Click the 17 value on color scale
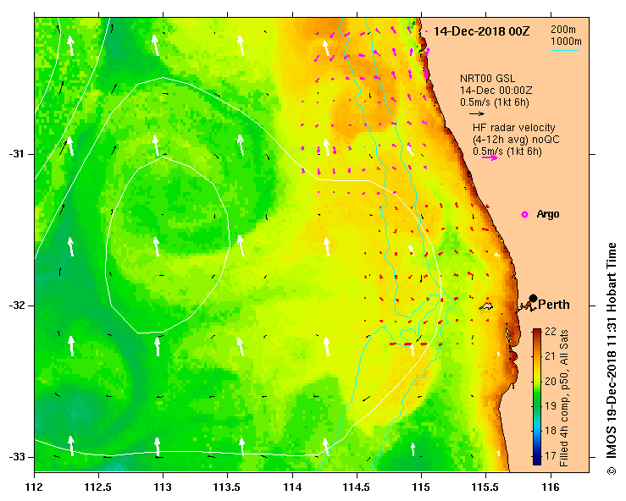This screenshot has height=501, width=626. [551, 455]
